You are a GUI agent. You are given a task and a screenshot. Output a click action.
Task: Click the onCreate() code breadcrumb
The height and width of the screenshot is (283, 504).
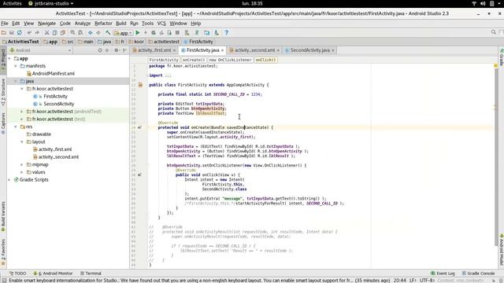[193, 60]
